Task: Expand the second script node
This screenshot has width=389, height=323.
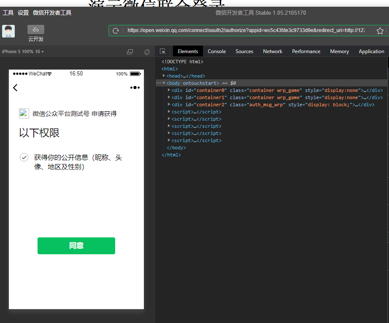Action: (x=169, y=119)
